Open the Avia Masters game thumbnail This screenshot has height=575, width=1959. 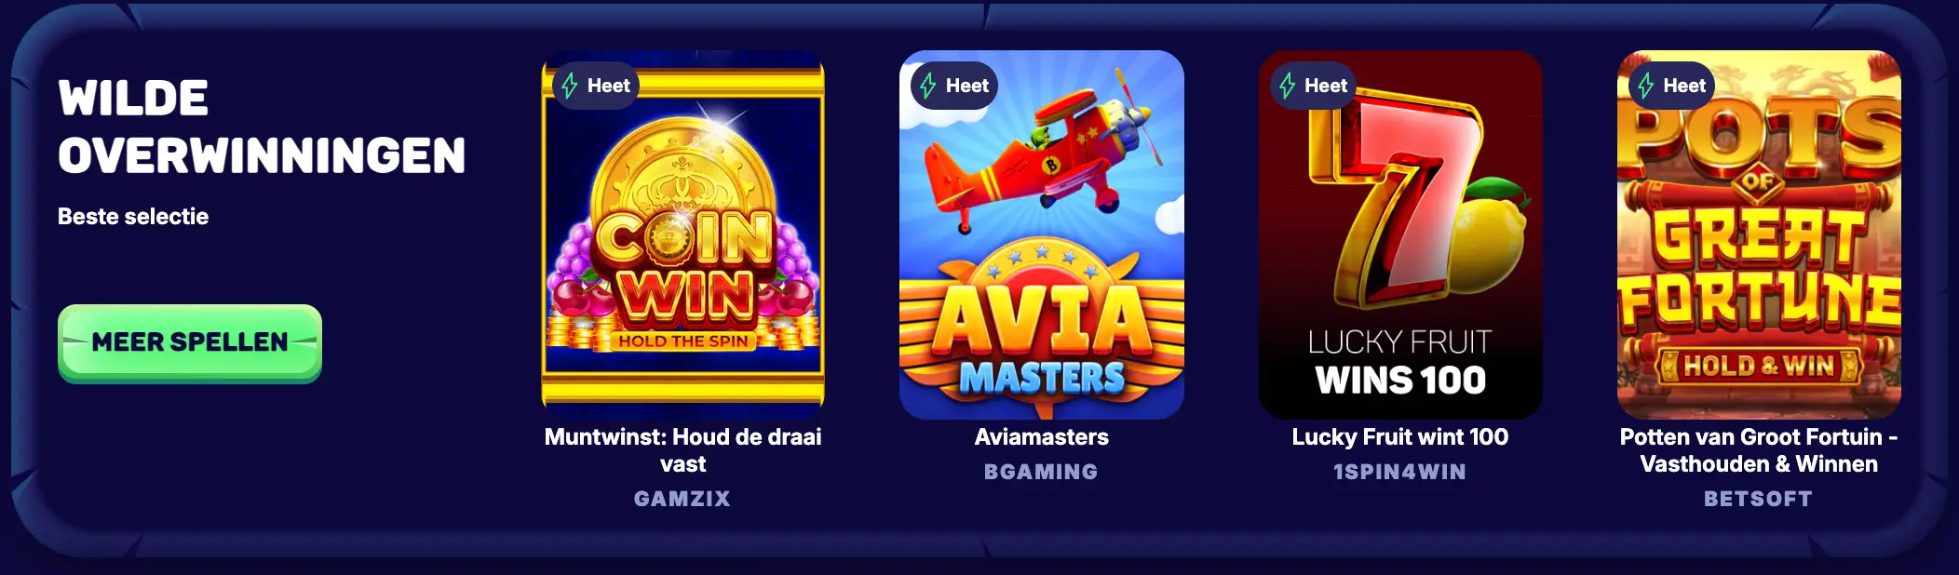(x=1041, y=234)
